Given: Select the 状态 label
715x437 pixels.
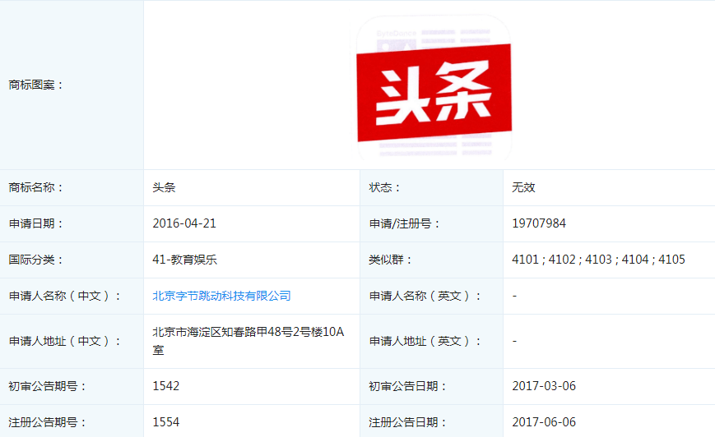Looking at the screenshot, I should pyautogui.click(x=384, y=187).
